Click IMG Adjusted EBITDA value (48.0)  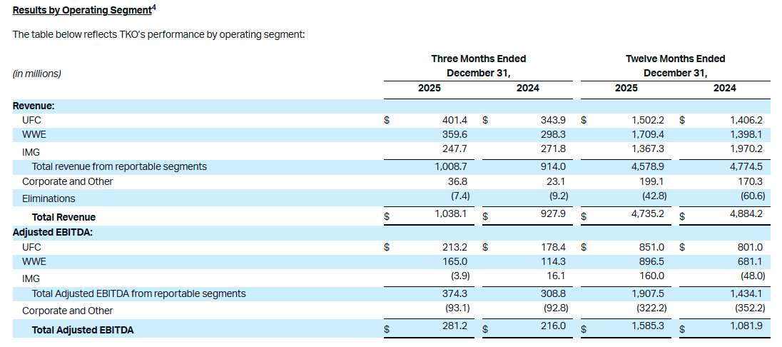753,276
